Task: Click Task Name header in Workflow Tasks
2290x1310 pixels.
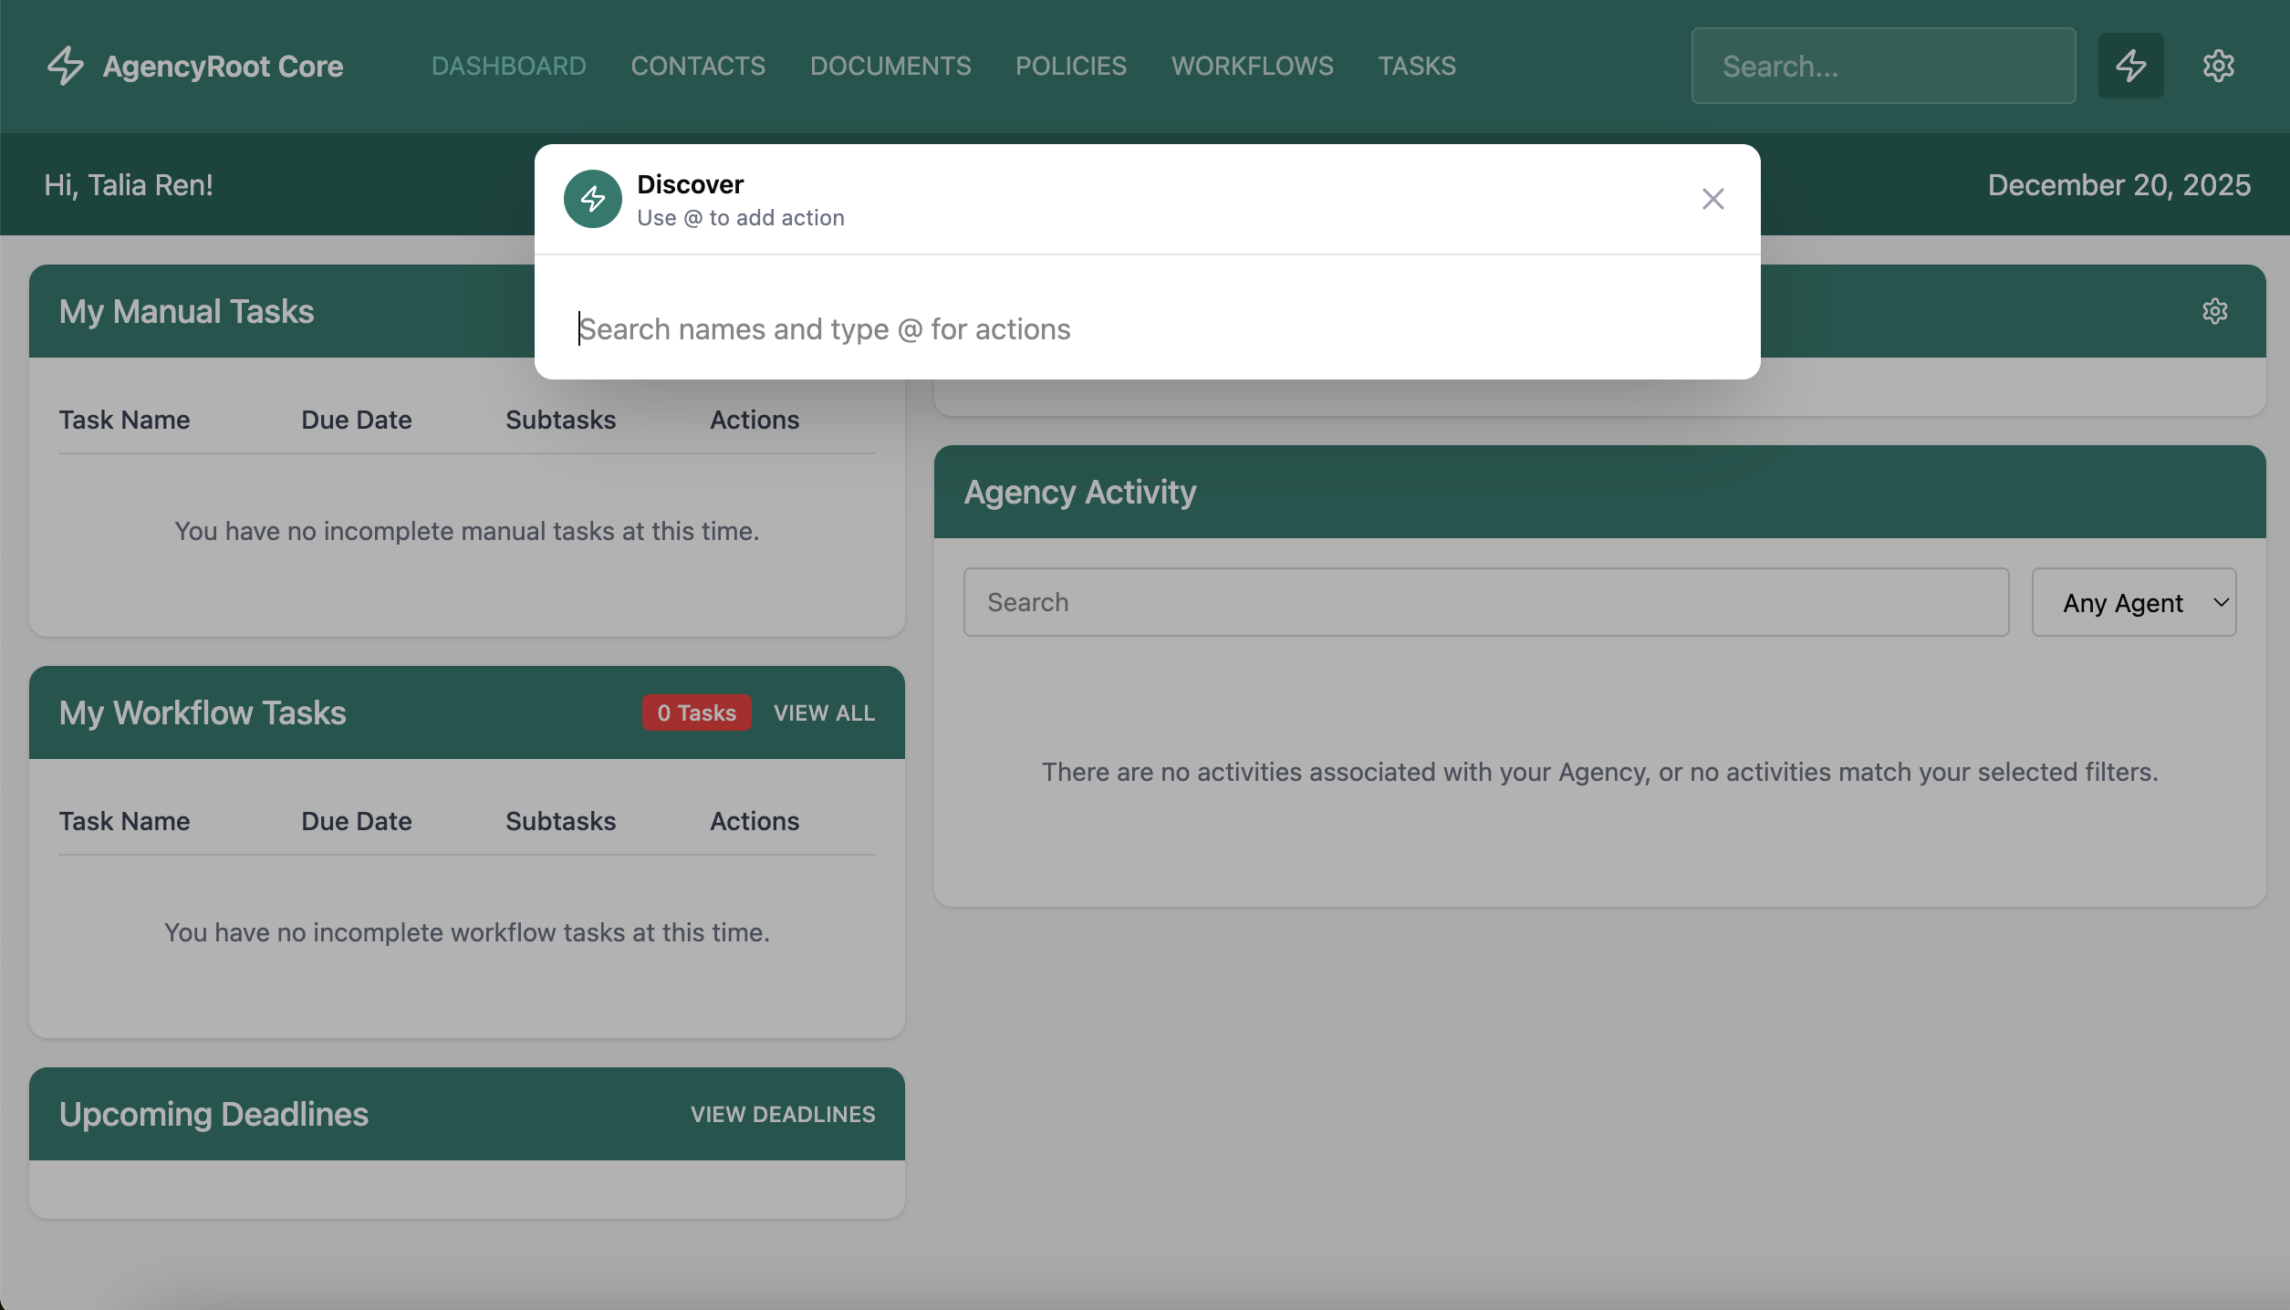Action: click(124, 821)
